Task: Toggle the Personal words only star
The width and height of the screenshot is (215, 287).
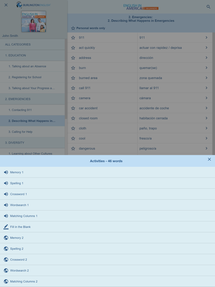Action: [x=73, y=28]
